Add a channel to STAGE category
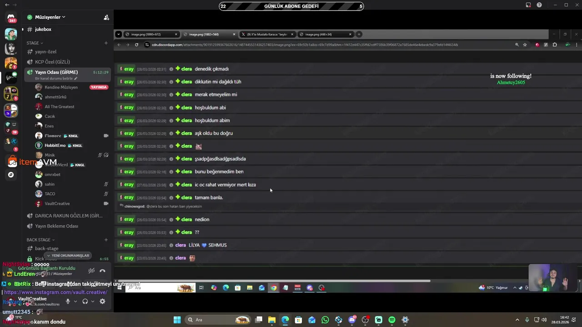582x327 pixels. pyautogui.click(x=106, y=43)
